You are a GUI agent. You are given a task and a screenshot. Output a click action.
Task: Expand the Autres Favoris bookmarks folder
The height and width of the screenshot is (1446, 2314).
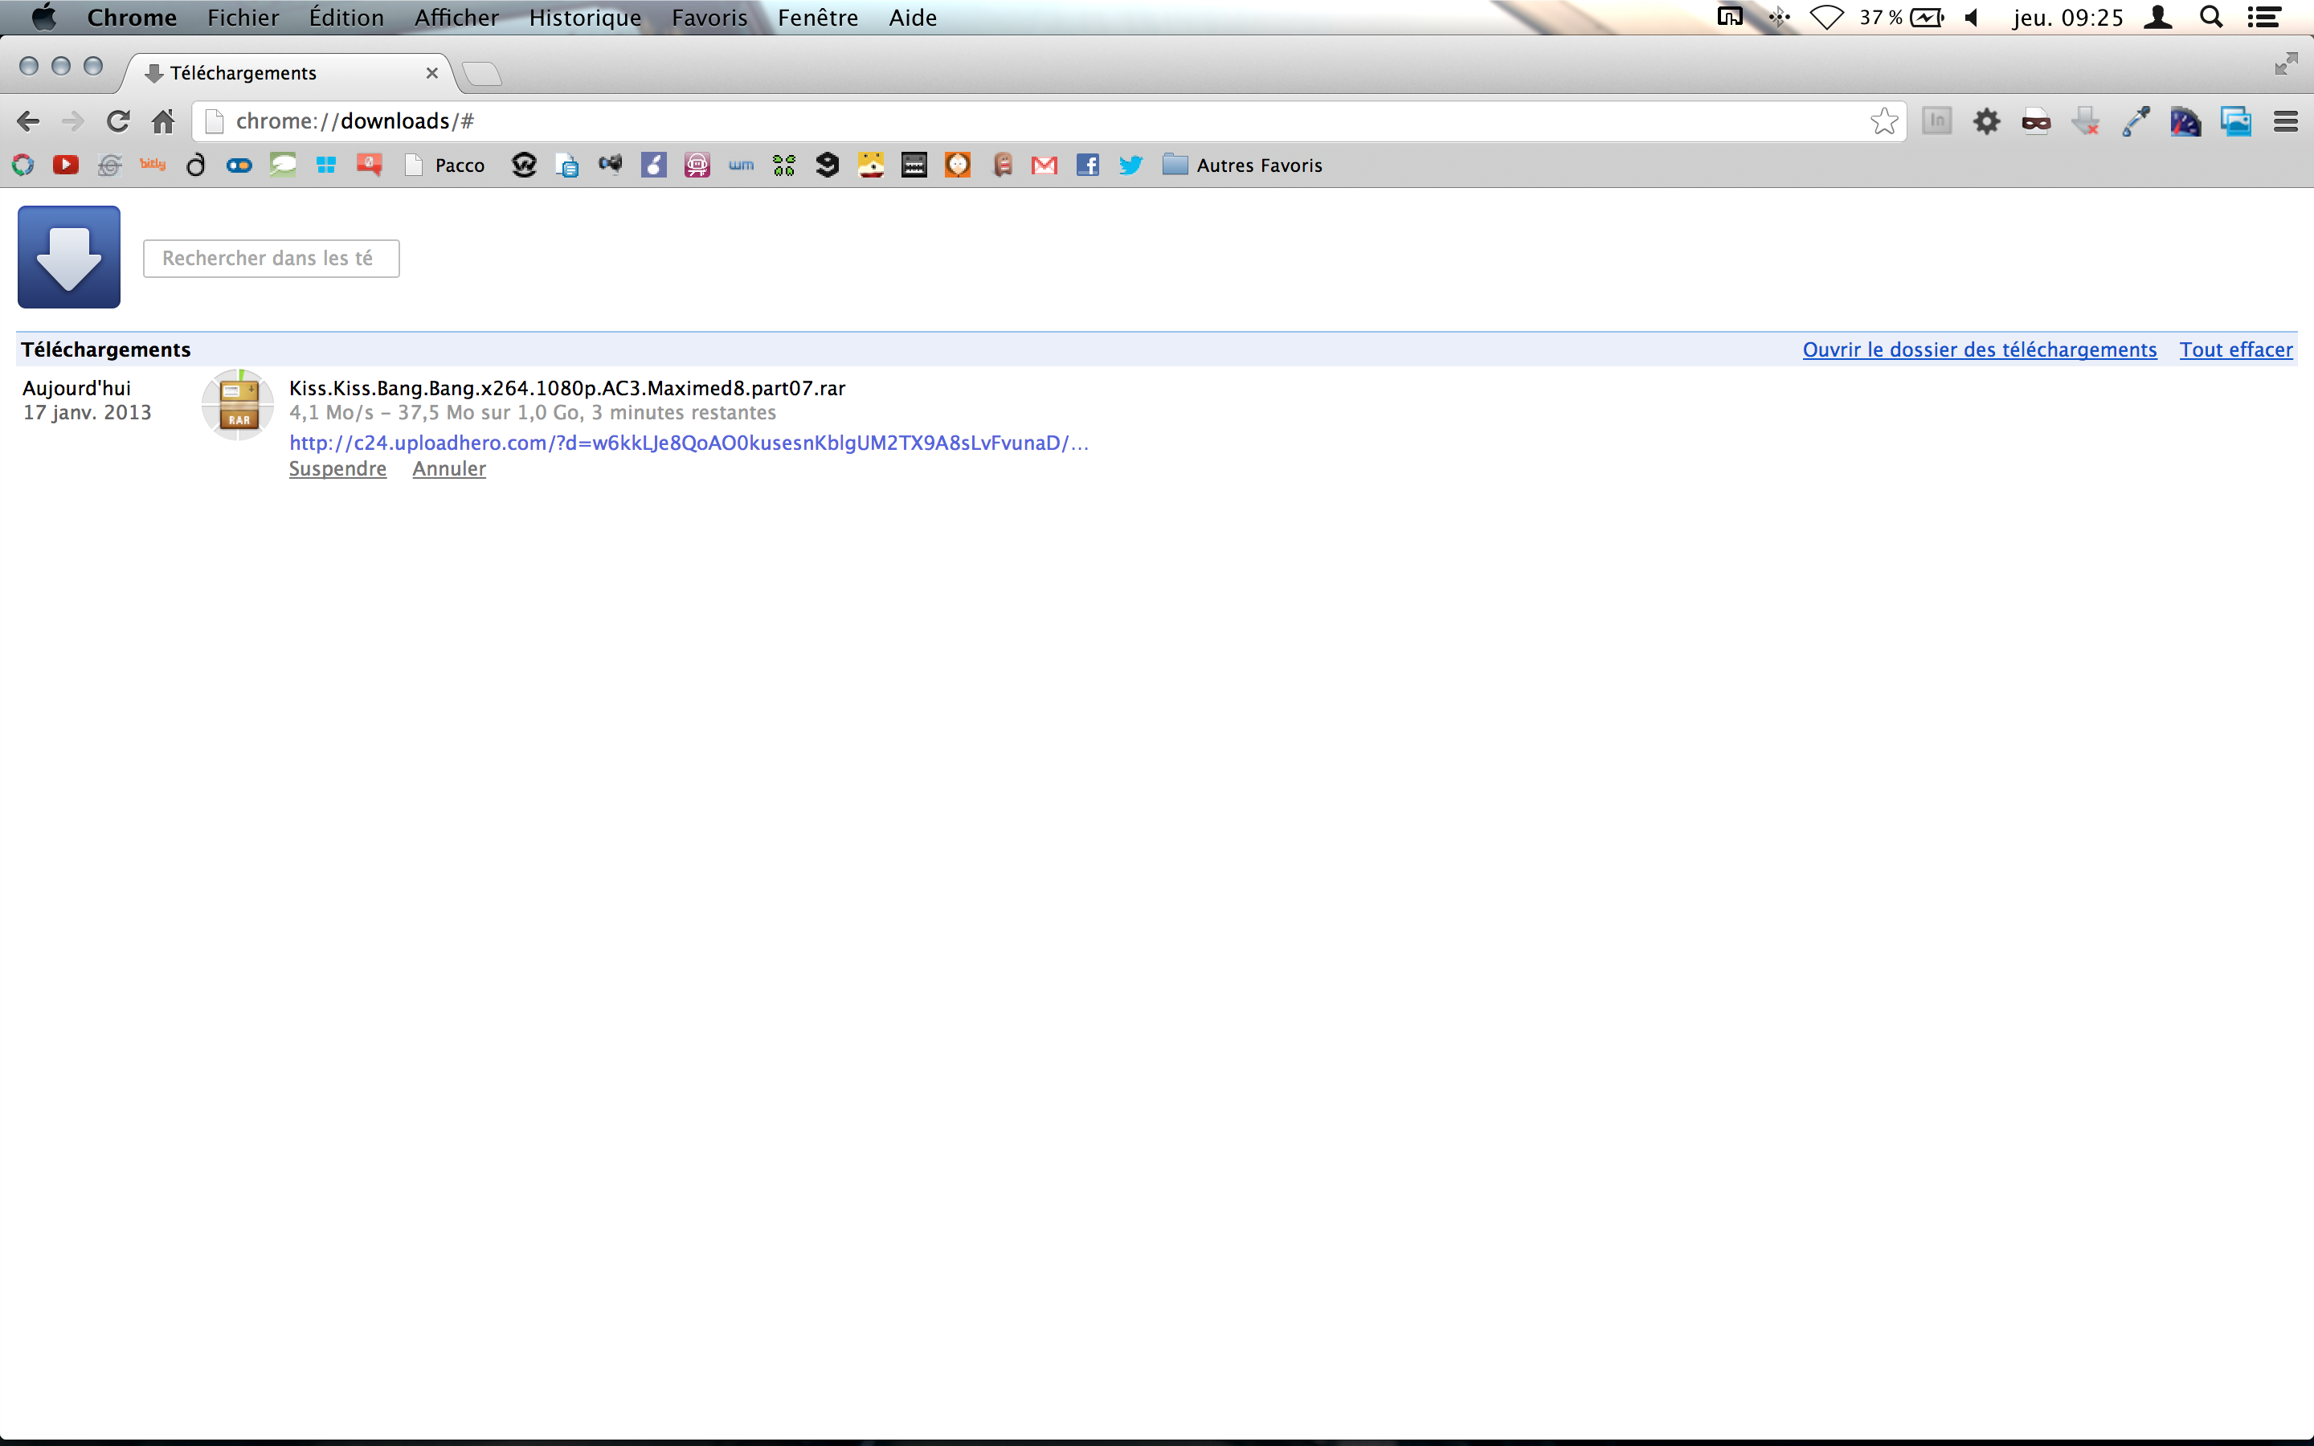tap(1242, 165)
